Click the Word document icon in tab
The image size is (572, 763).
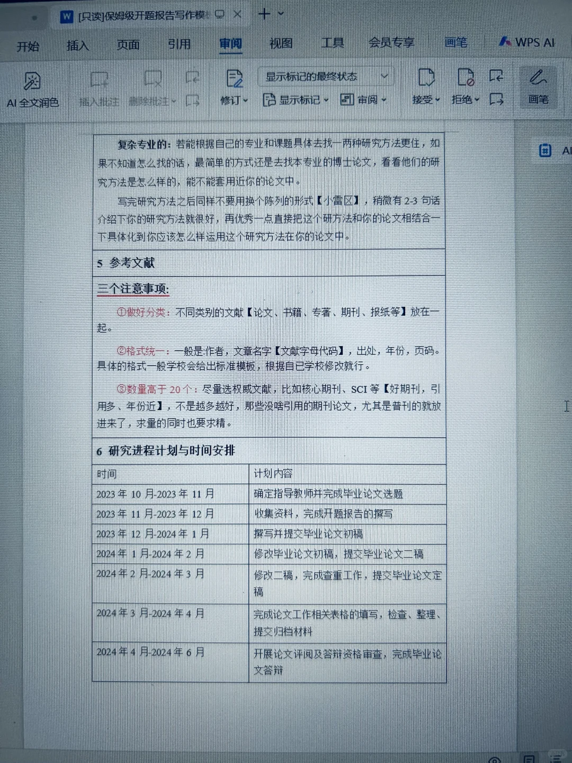tap(67, 16)
